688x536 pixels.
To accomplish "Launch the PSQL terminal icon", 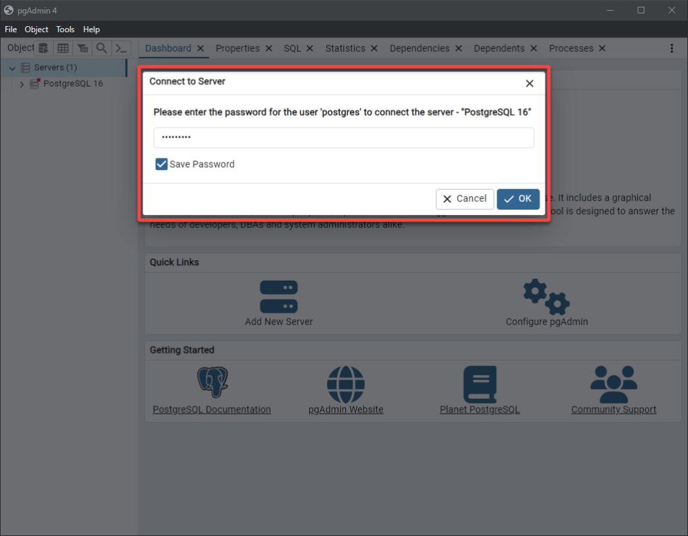I will click(x=121, y=48).
